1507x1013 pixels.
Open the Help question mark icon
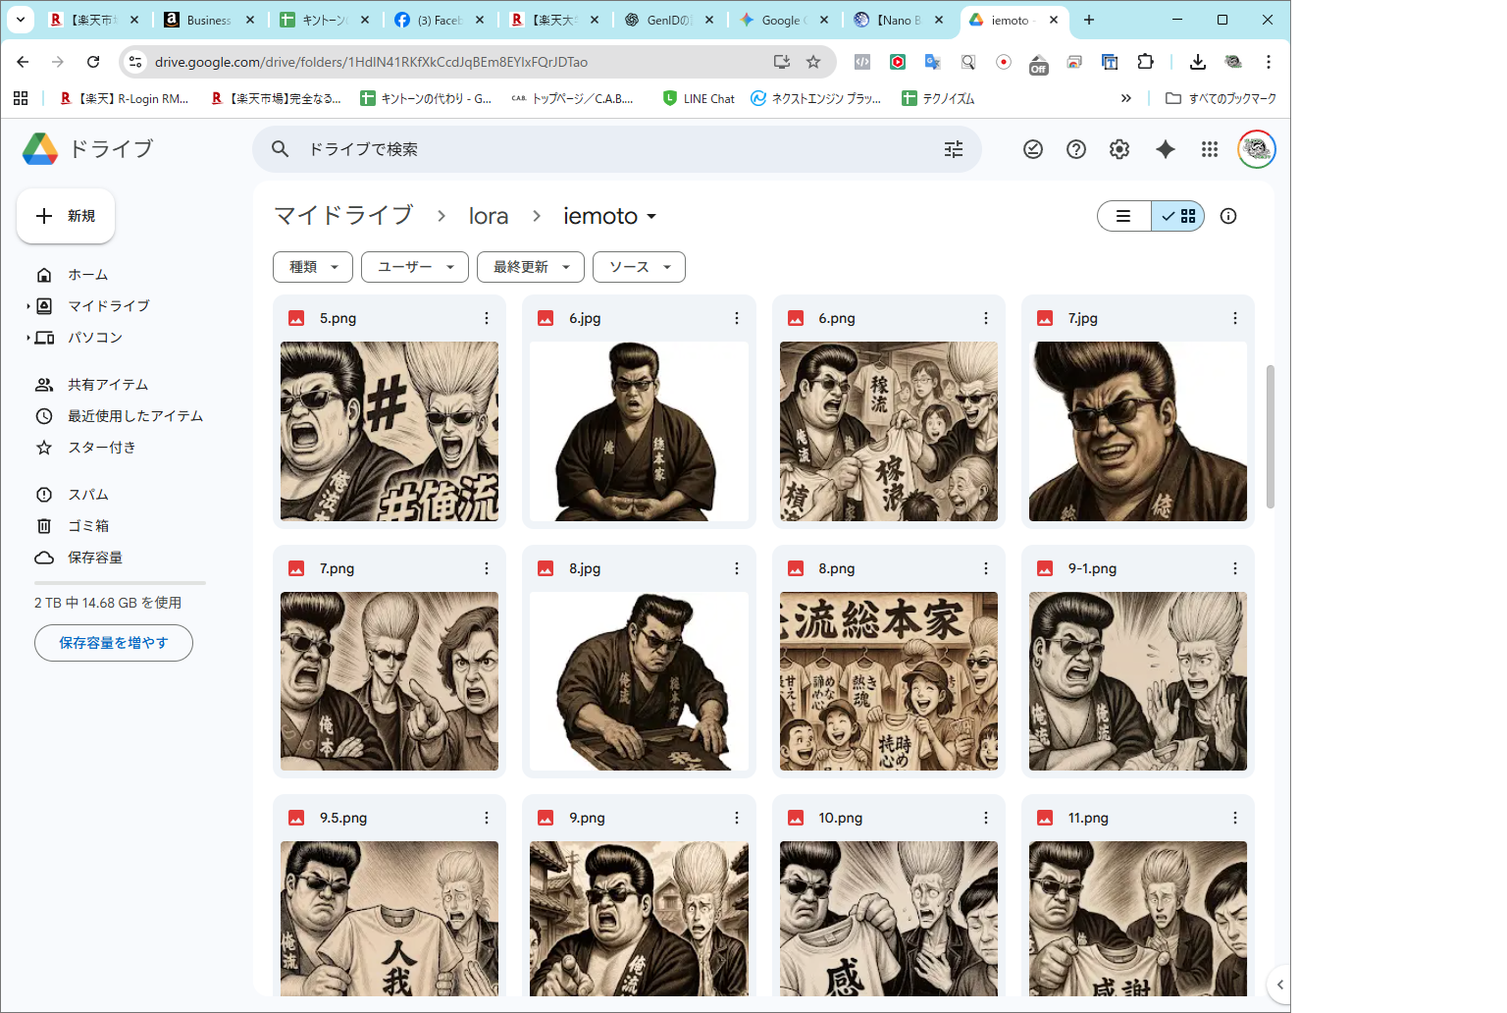click(1076, 149)
